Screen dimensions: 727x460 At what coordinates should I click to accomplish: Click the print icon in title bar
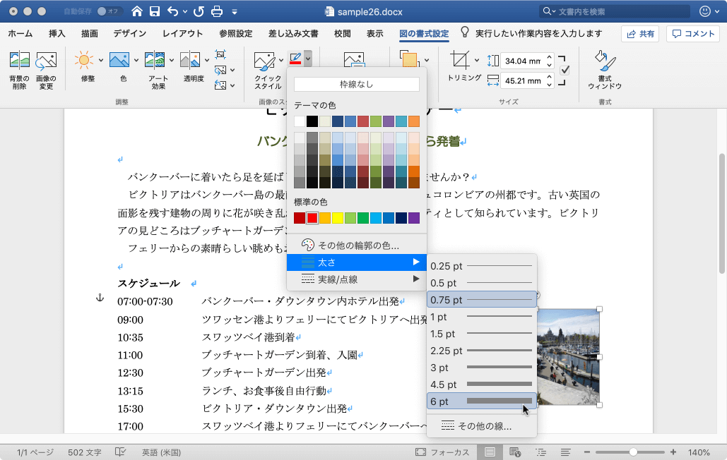point(218,11)
